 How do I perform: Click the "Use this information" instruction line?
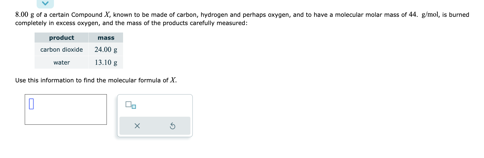tap(96, 80)
